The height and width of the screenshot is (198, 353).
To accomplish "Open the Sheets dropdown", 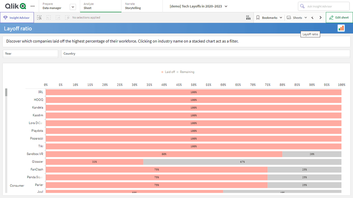I will (x=297, y=18).
